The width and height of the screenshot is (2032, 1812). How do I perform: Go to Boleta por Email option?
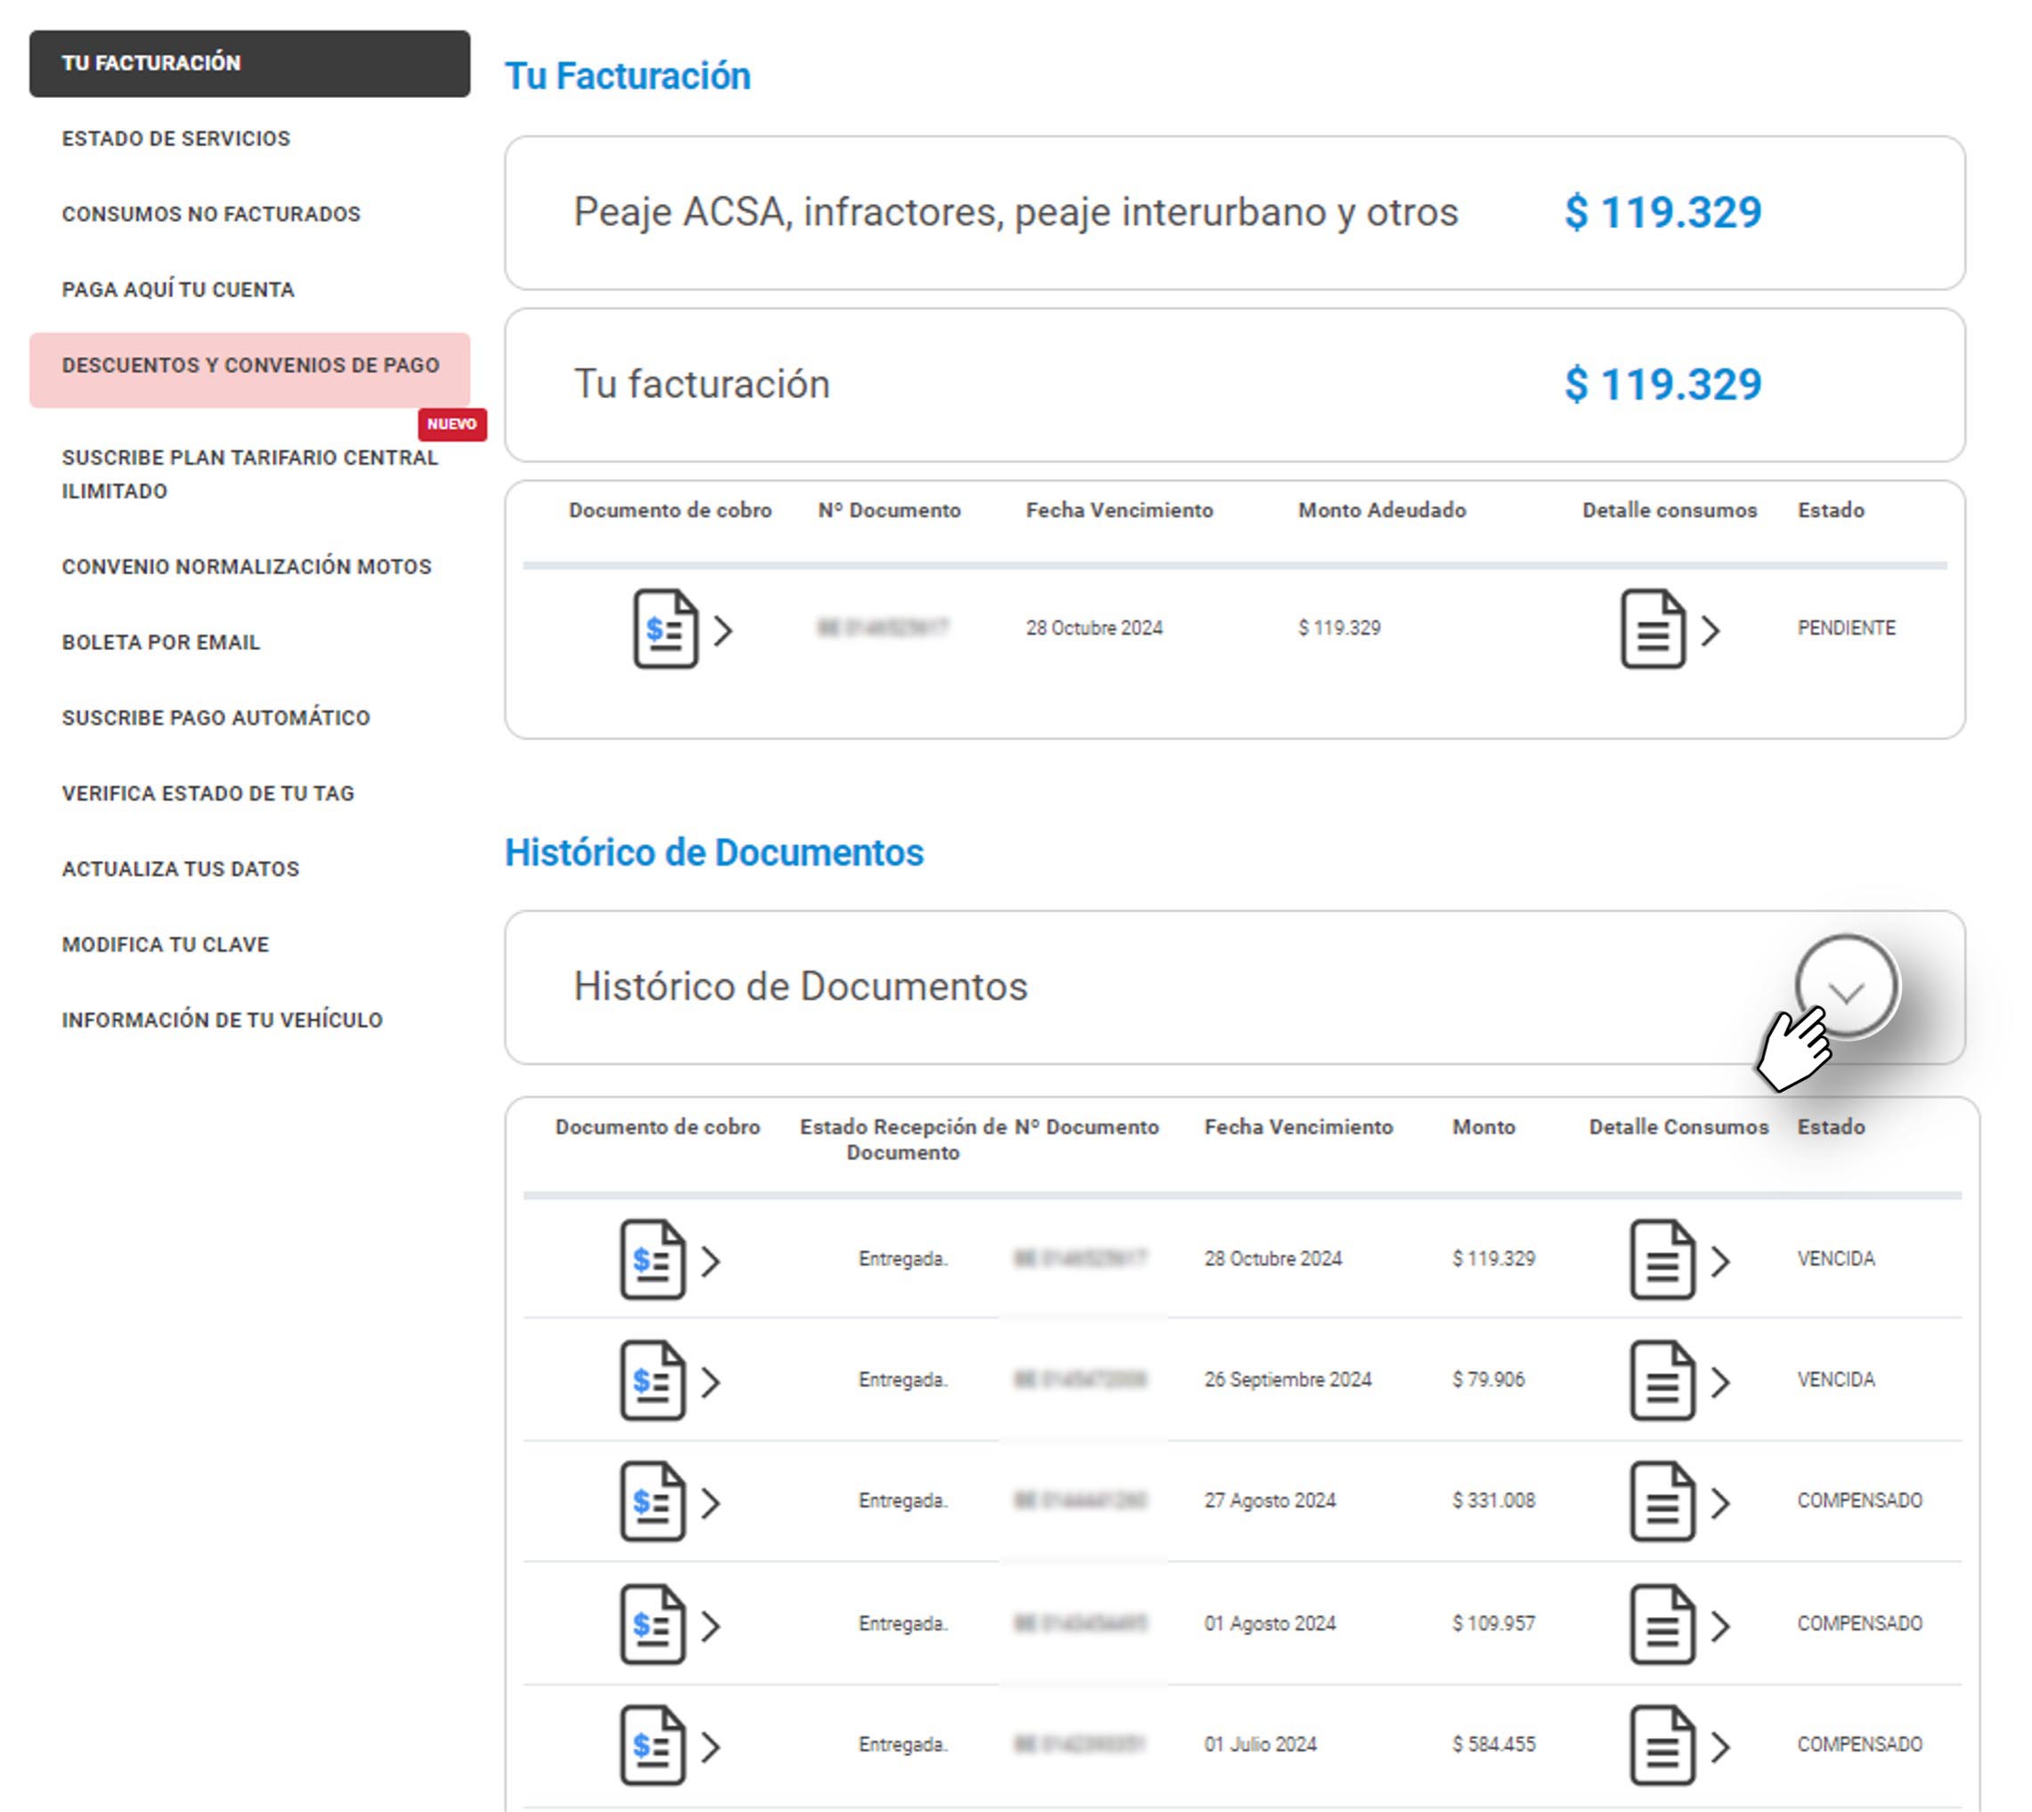tap(161, 642)
